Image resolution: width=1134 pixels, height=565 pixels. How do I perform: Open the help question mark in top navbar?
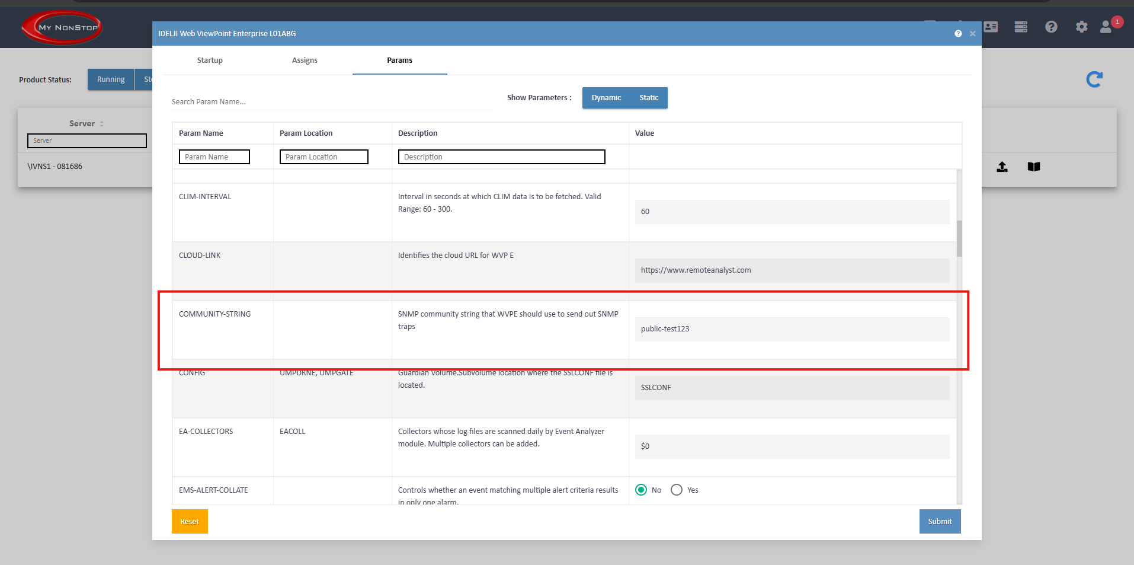[1051, 27]
